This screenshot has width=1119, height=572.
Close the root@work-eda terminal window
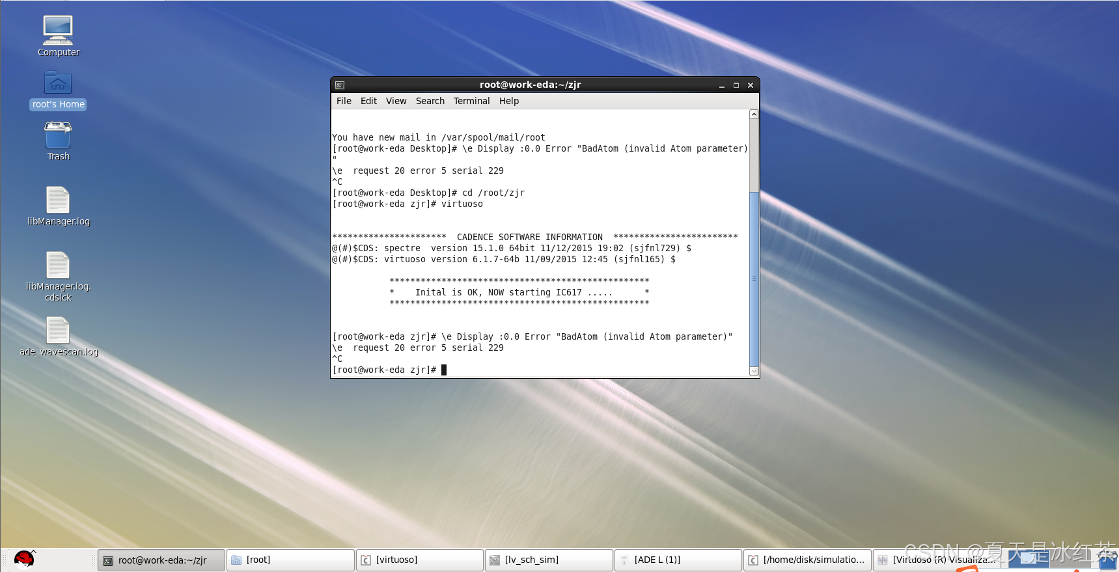tap(751, 85)
